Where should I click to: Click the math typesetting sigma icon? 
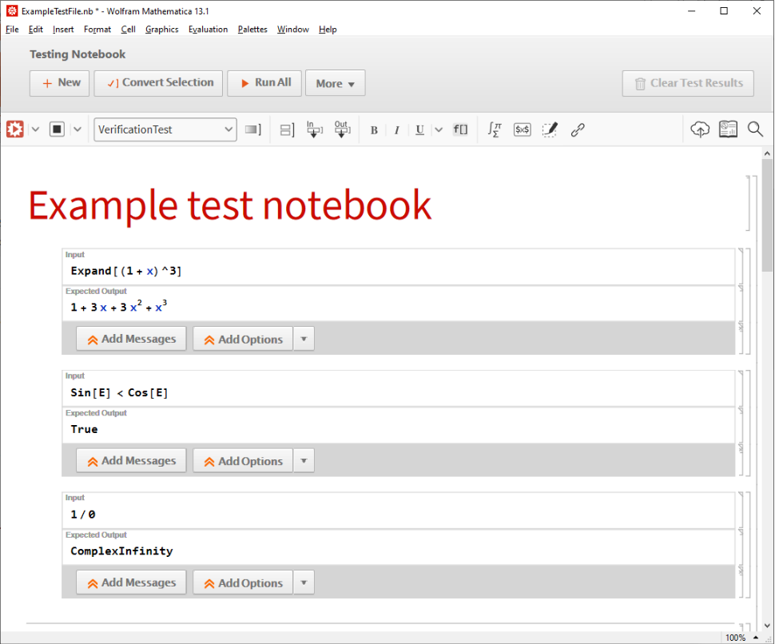pyautogui.click(x=495, y=129)
